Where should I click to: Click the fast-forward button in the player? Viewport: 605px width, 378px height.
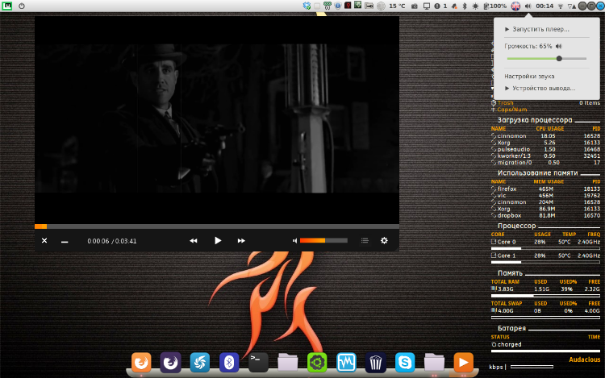click(x=241, y=240)
